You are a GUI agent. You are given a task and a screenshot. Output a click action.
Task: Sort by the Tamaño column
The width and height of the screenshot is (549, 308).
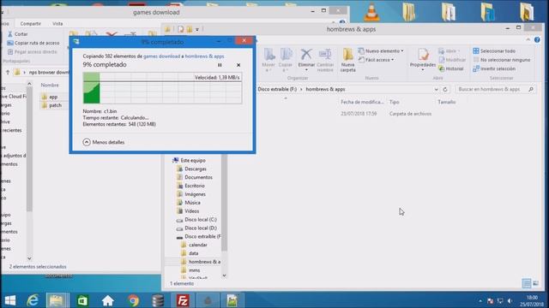point(447,102)
